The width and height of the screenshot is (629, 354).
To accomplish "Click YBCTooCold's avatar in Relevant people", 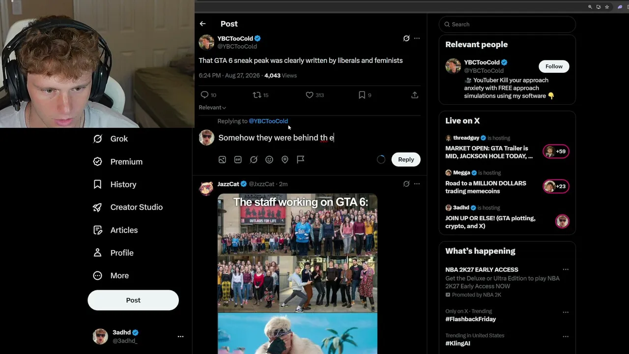I will pyautogui.click(x=453, y=66).
